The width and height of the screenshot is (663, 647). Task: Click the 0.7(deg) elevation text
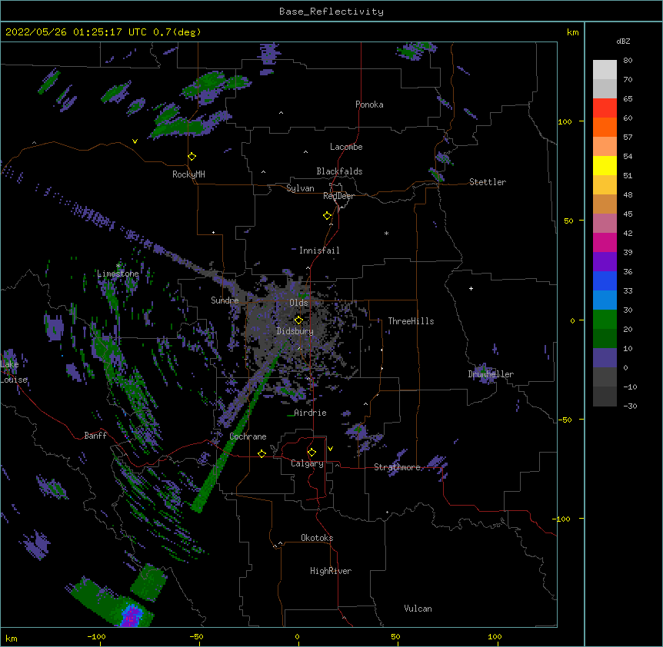177,32
